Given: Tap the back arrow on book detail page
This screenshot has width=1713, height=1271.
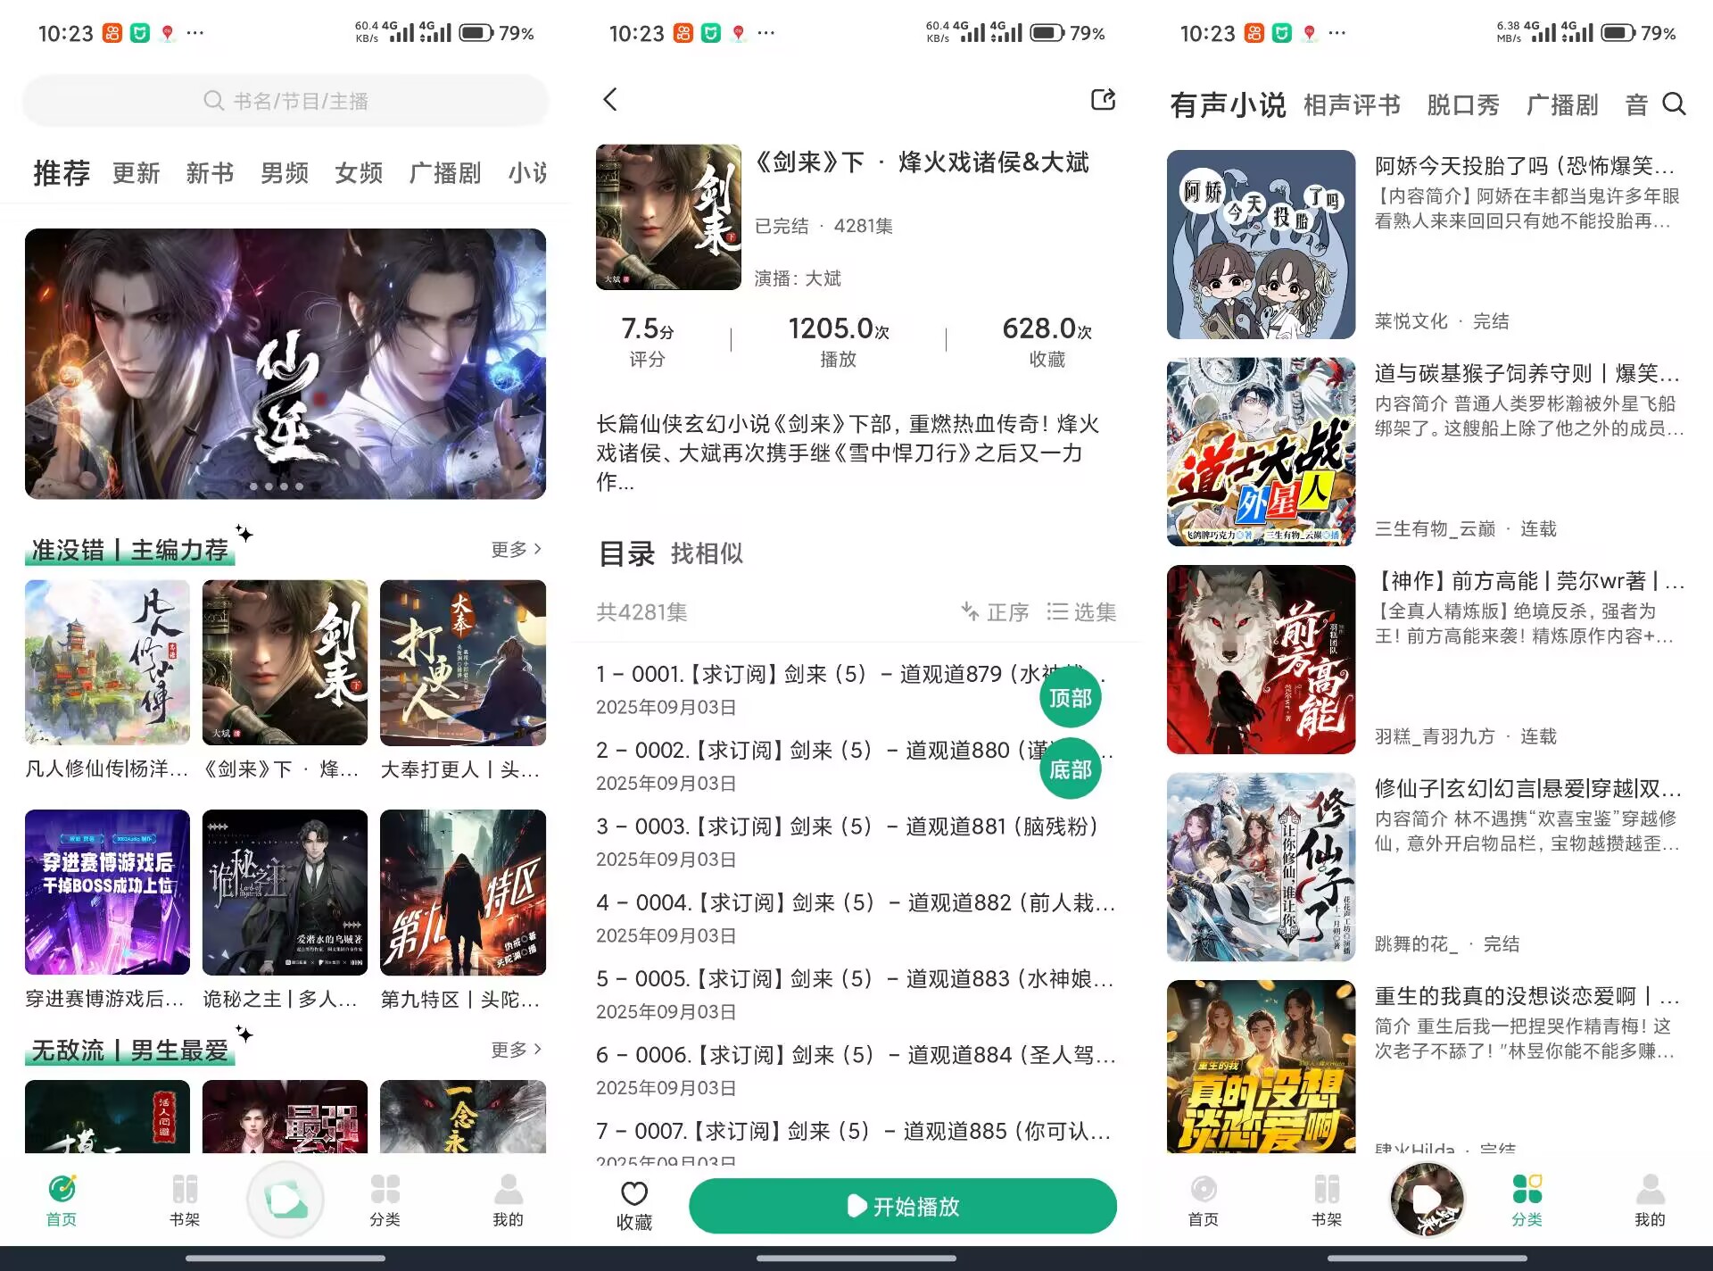Looking at the screenshot, I should pyautogui.click(x=610, y=100).
